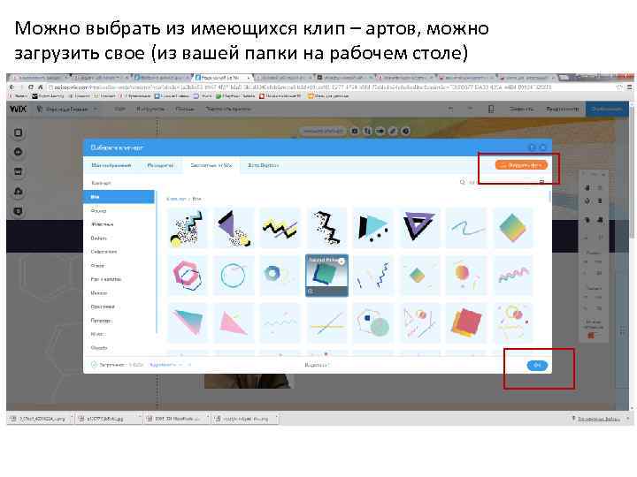The height and width of the screenshot is (477, 637).
Task: Choose the solid pink triangle clipart
Action: 234,323
